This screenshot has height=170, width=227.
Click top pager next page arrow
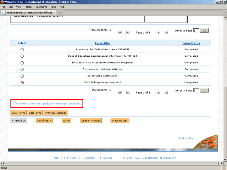(x=159, y=32)
